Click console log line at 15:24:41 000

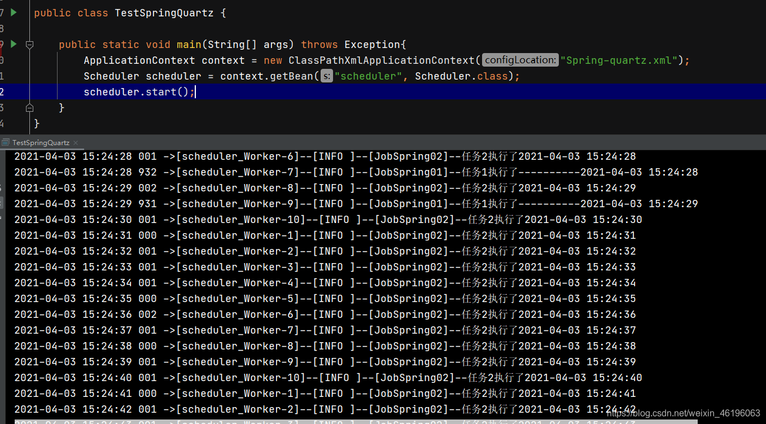click(x=325, y=394)
